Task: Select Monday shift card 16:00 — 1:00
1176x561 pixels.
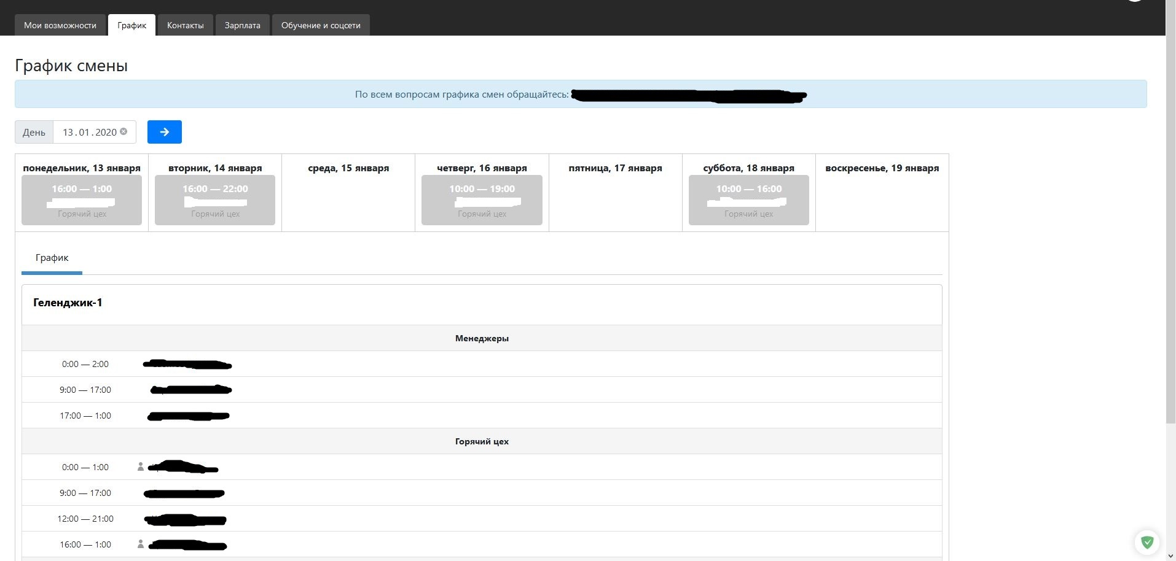Action: pos(82,200)
